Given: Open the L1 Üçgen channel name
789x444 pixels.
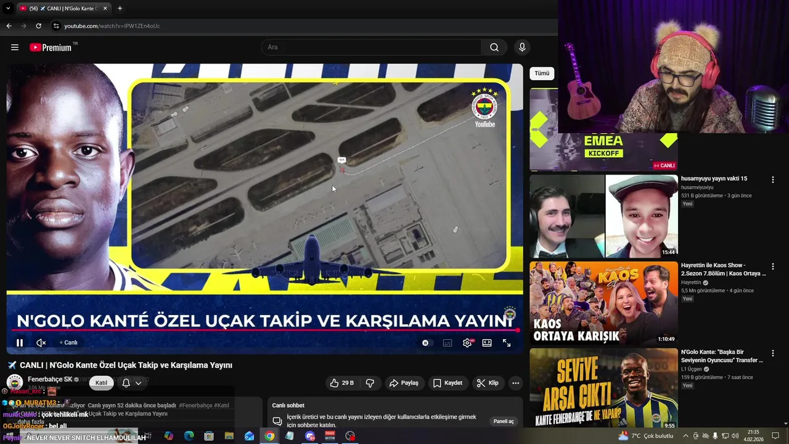Looking at the screenshot, I should (692, 369).
